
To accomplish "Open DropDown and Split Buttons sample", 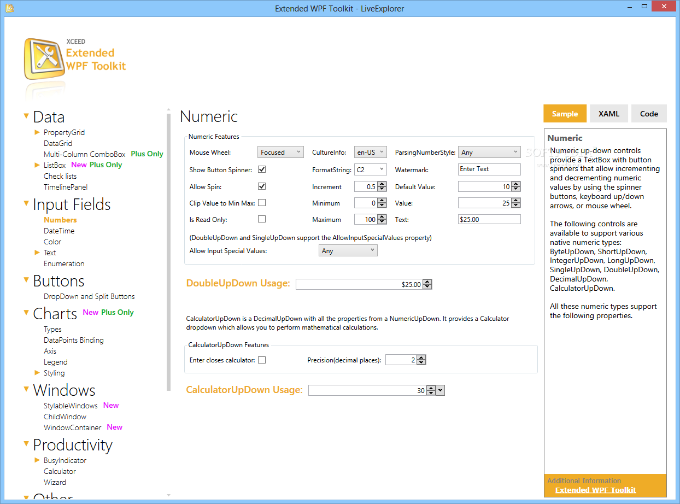I will (89, 296).
